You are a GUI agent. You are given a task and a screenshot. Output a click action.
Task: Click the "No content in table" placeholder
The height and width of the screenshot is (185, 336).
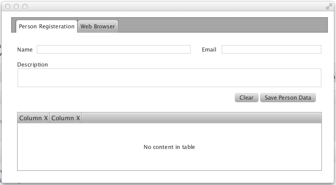coord(169,147)
